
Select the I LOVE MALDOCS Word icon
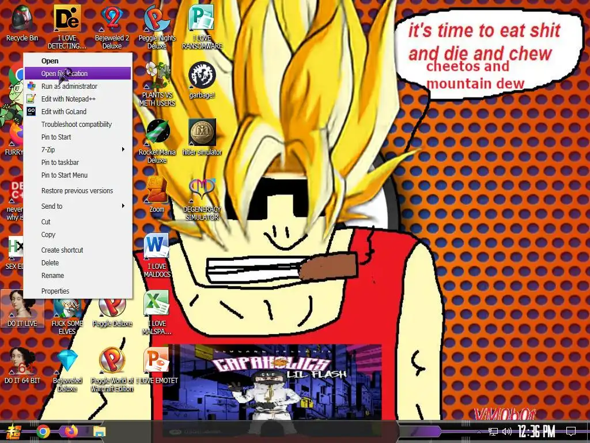157,256
